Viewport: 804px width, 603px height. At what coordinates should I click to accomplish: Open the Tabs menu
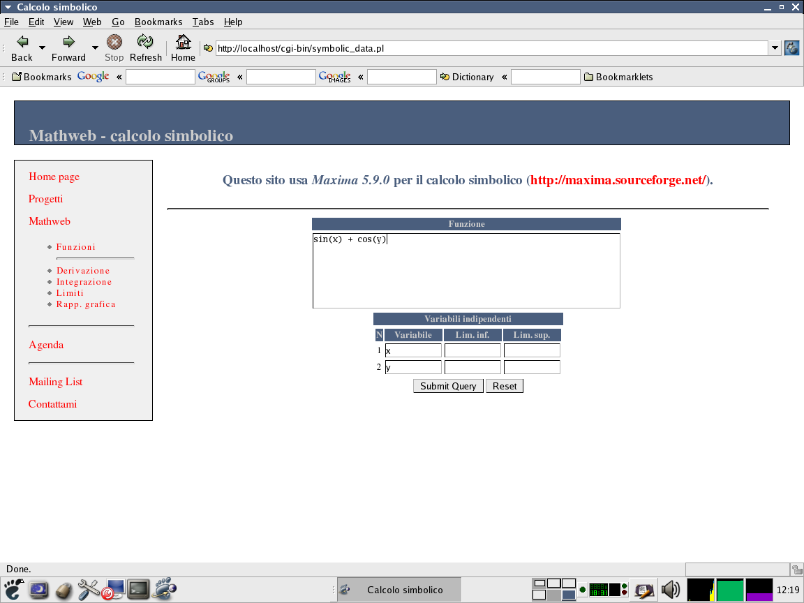(203, 22)
